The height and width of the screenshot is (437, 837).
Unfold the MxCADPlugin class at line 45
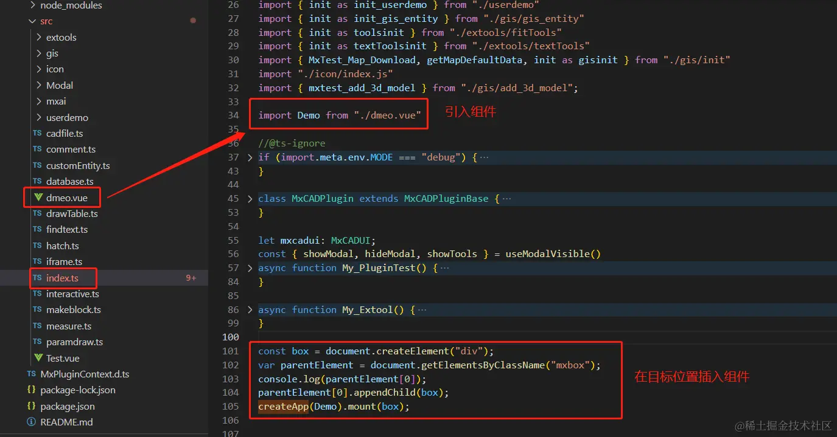point(250,199)
